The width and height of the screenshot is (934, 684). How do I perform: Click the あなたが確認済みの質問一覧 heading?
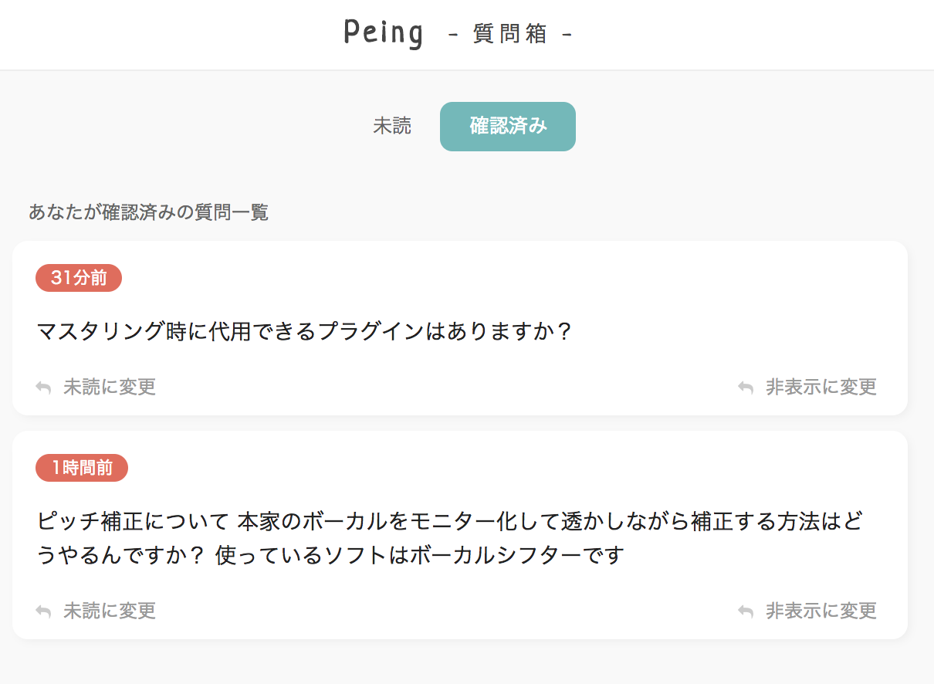(148, 212)
